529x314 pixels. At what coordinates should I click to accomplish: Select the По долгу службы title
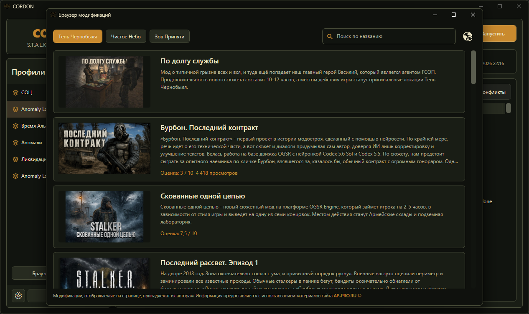tap(190, 61)
